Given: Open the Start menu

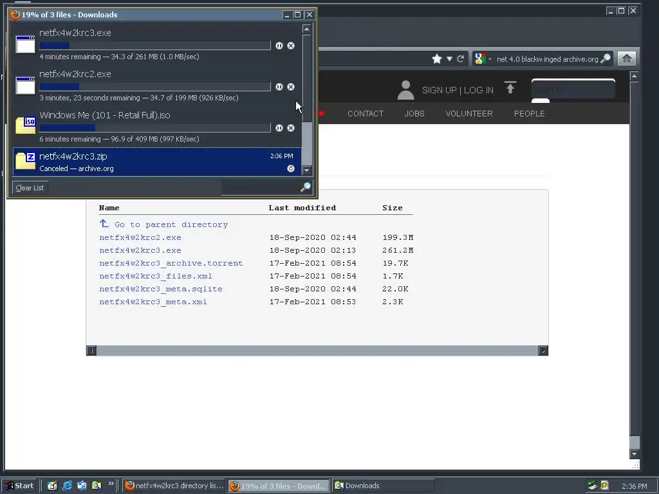Looking at the screenshot, I should (19, 486).
